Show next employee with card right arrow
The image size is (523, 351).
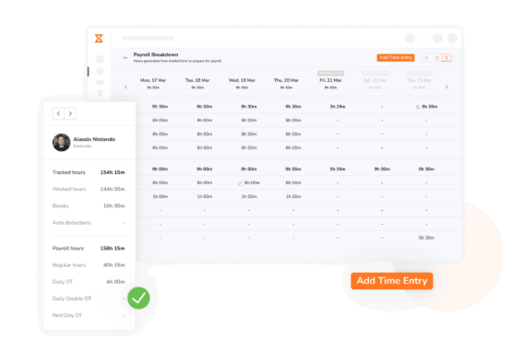point(70,113)
